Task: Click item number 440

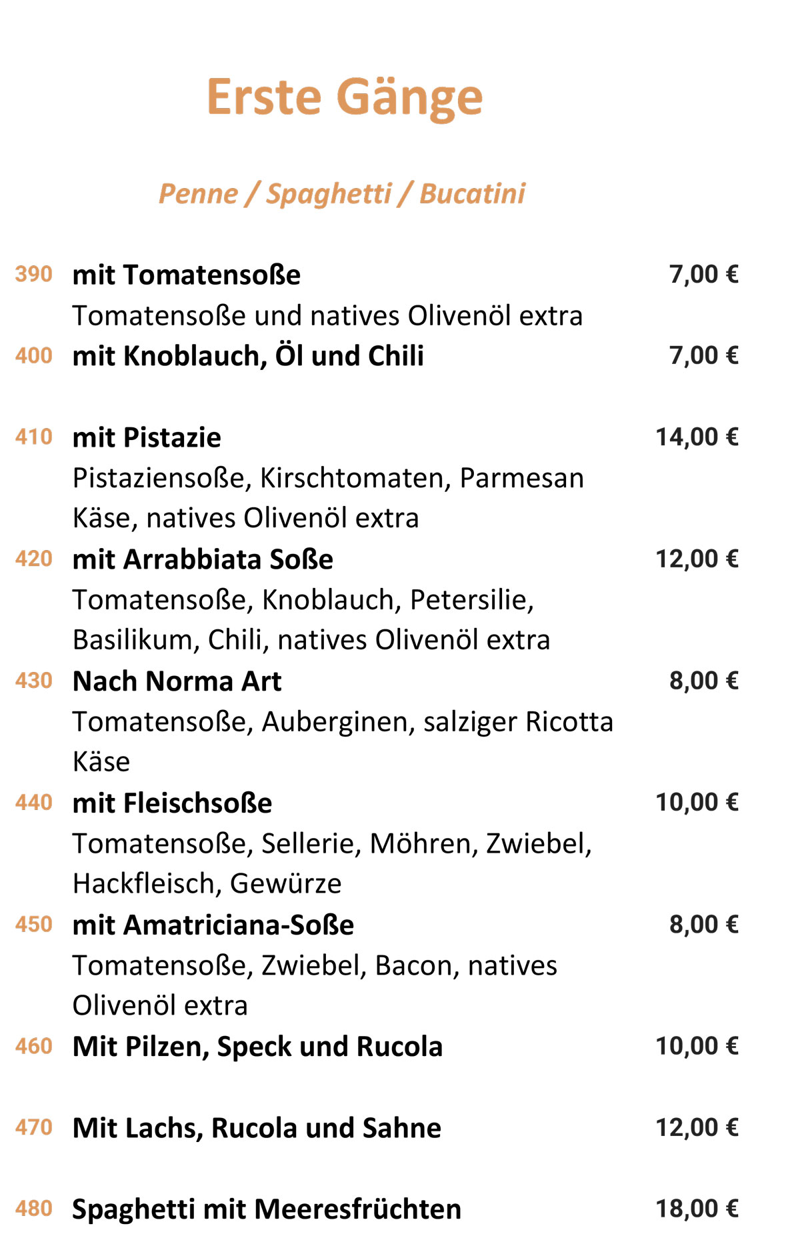Action: tap(34, 802)
